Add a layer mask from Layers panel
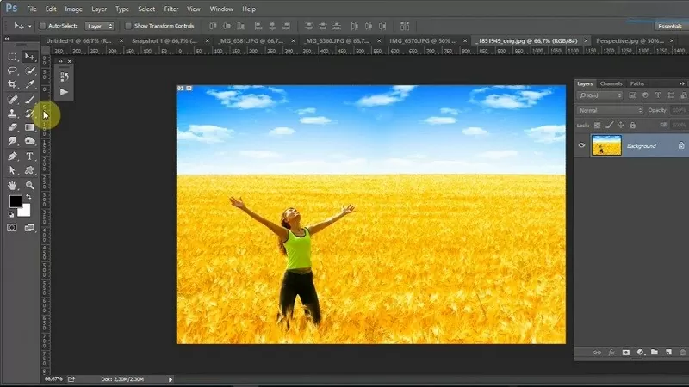 (x=625, y=353)
